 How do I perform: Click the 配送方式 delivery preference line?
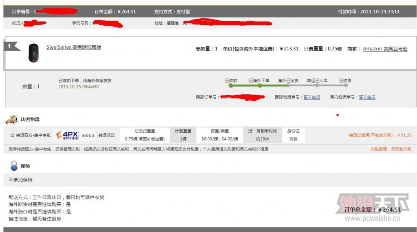point(56,197)
